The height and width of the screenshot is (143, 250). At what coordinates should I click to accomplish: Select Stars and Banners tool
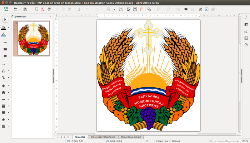pyautogui.click(x=3, y=120)
